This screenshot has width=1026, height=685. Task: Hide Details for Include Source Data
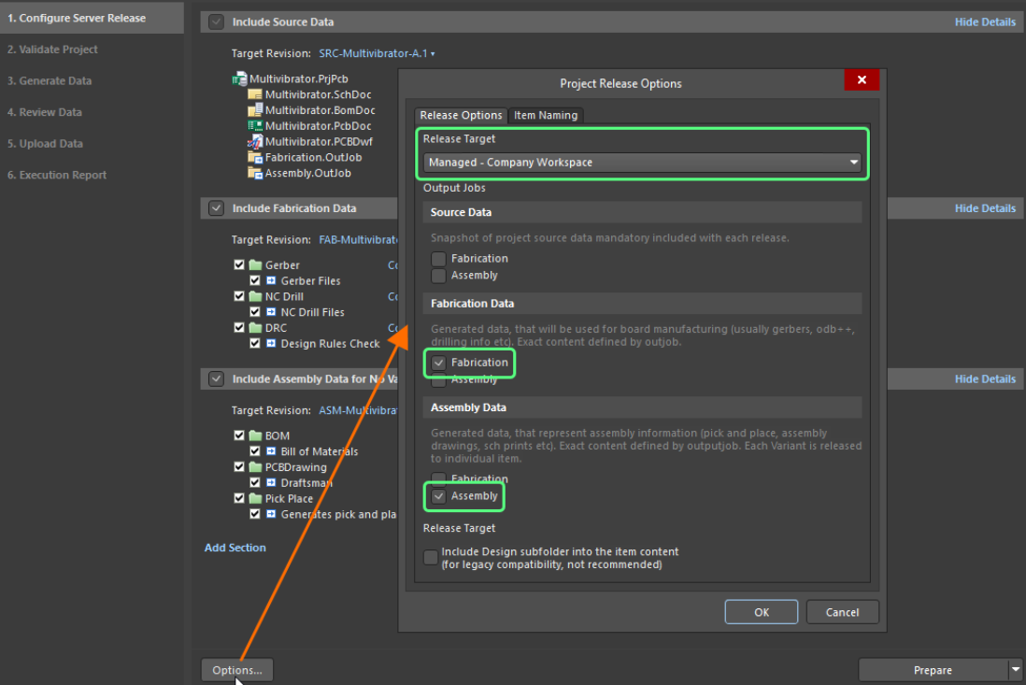click(985, 22)
